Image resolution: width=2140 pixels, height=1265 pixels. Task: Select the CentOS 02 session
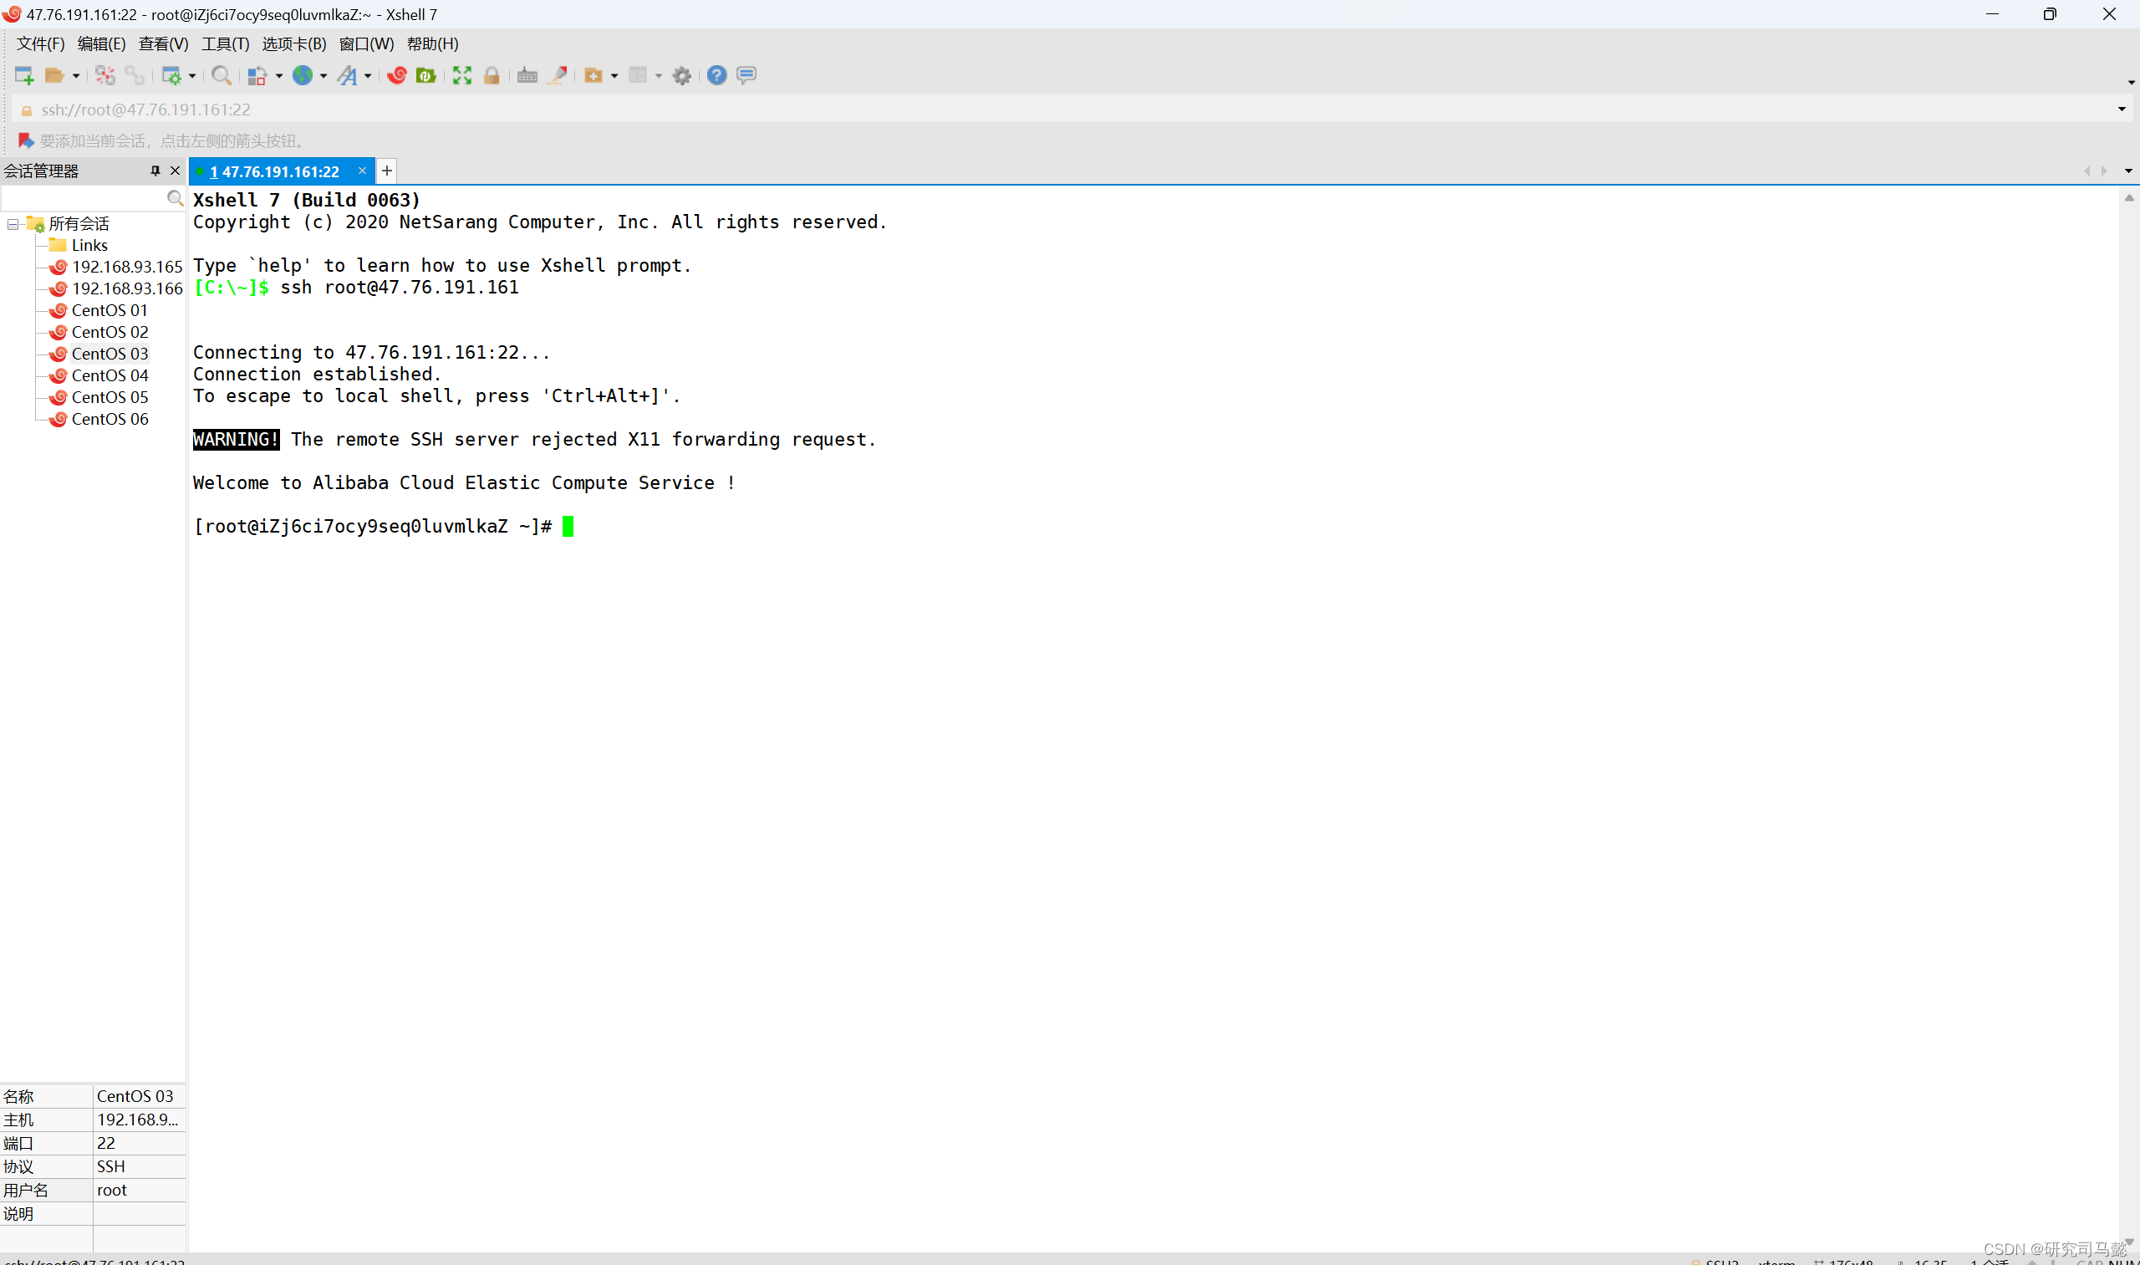(109, 333)
